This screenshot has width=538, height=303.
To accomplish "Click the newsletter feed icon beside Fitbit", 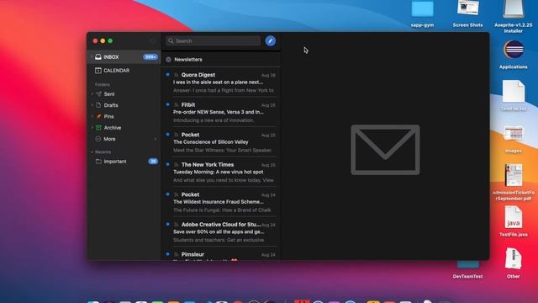I will pos(177,104).
